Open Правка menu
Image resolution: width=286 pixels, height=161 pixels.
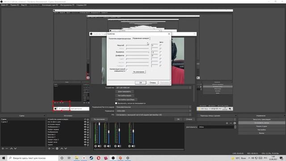click(14, 5)
